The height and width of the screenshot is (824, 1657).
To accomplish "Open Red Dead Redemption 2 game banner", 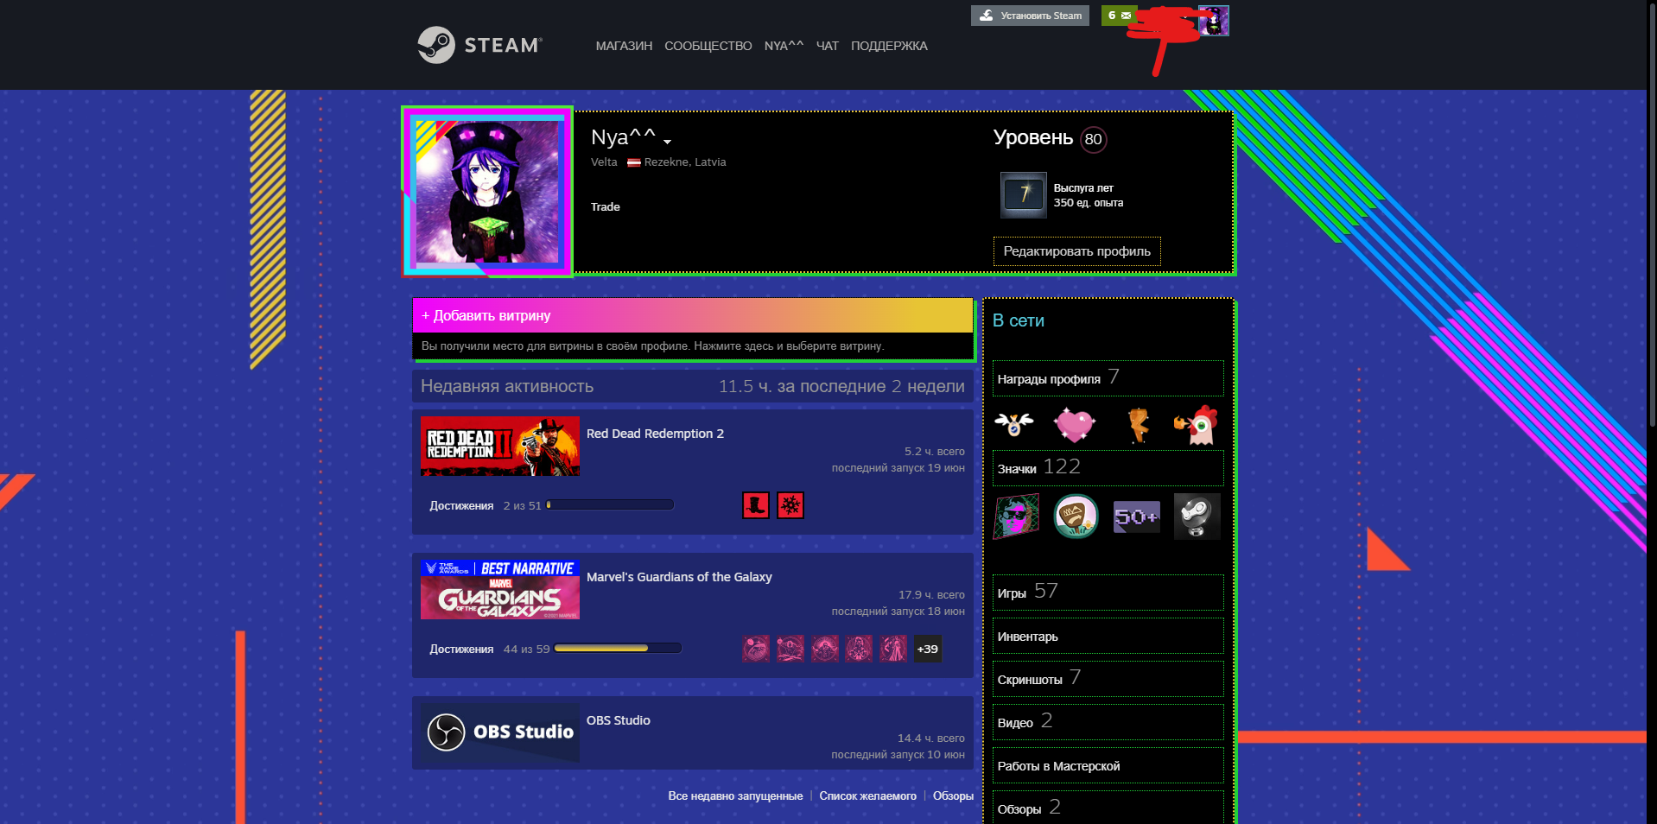I will click(500, 446).
